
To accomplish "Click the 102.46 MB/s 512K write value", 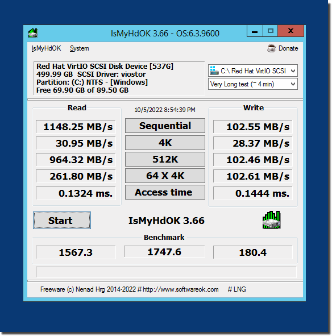I will tap(253, 160).
